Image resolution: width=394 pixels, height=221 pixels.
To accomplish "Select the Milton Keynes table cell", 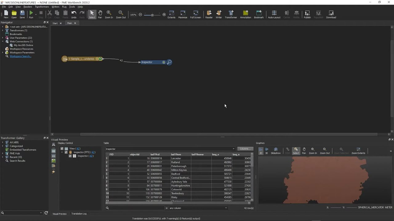I will (180, 170).
